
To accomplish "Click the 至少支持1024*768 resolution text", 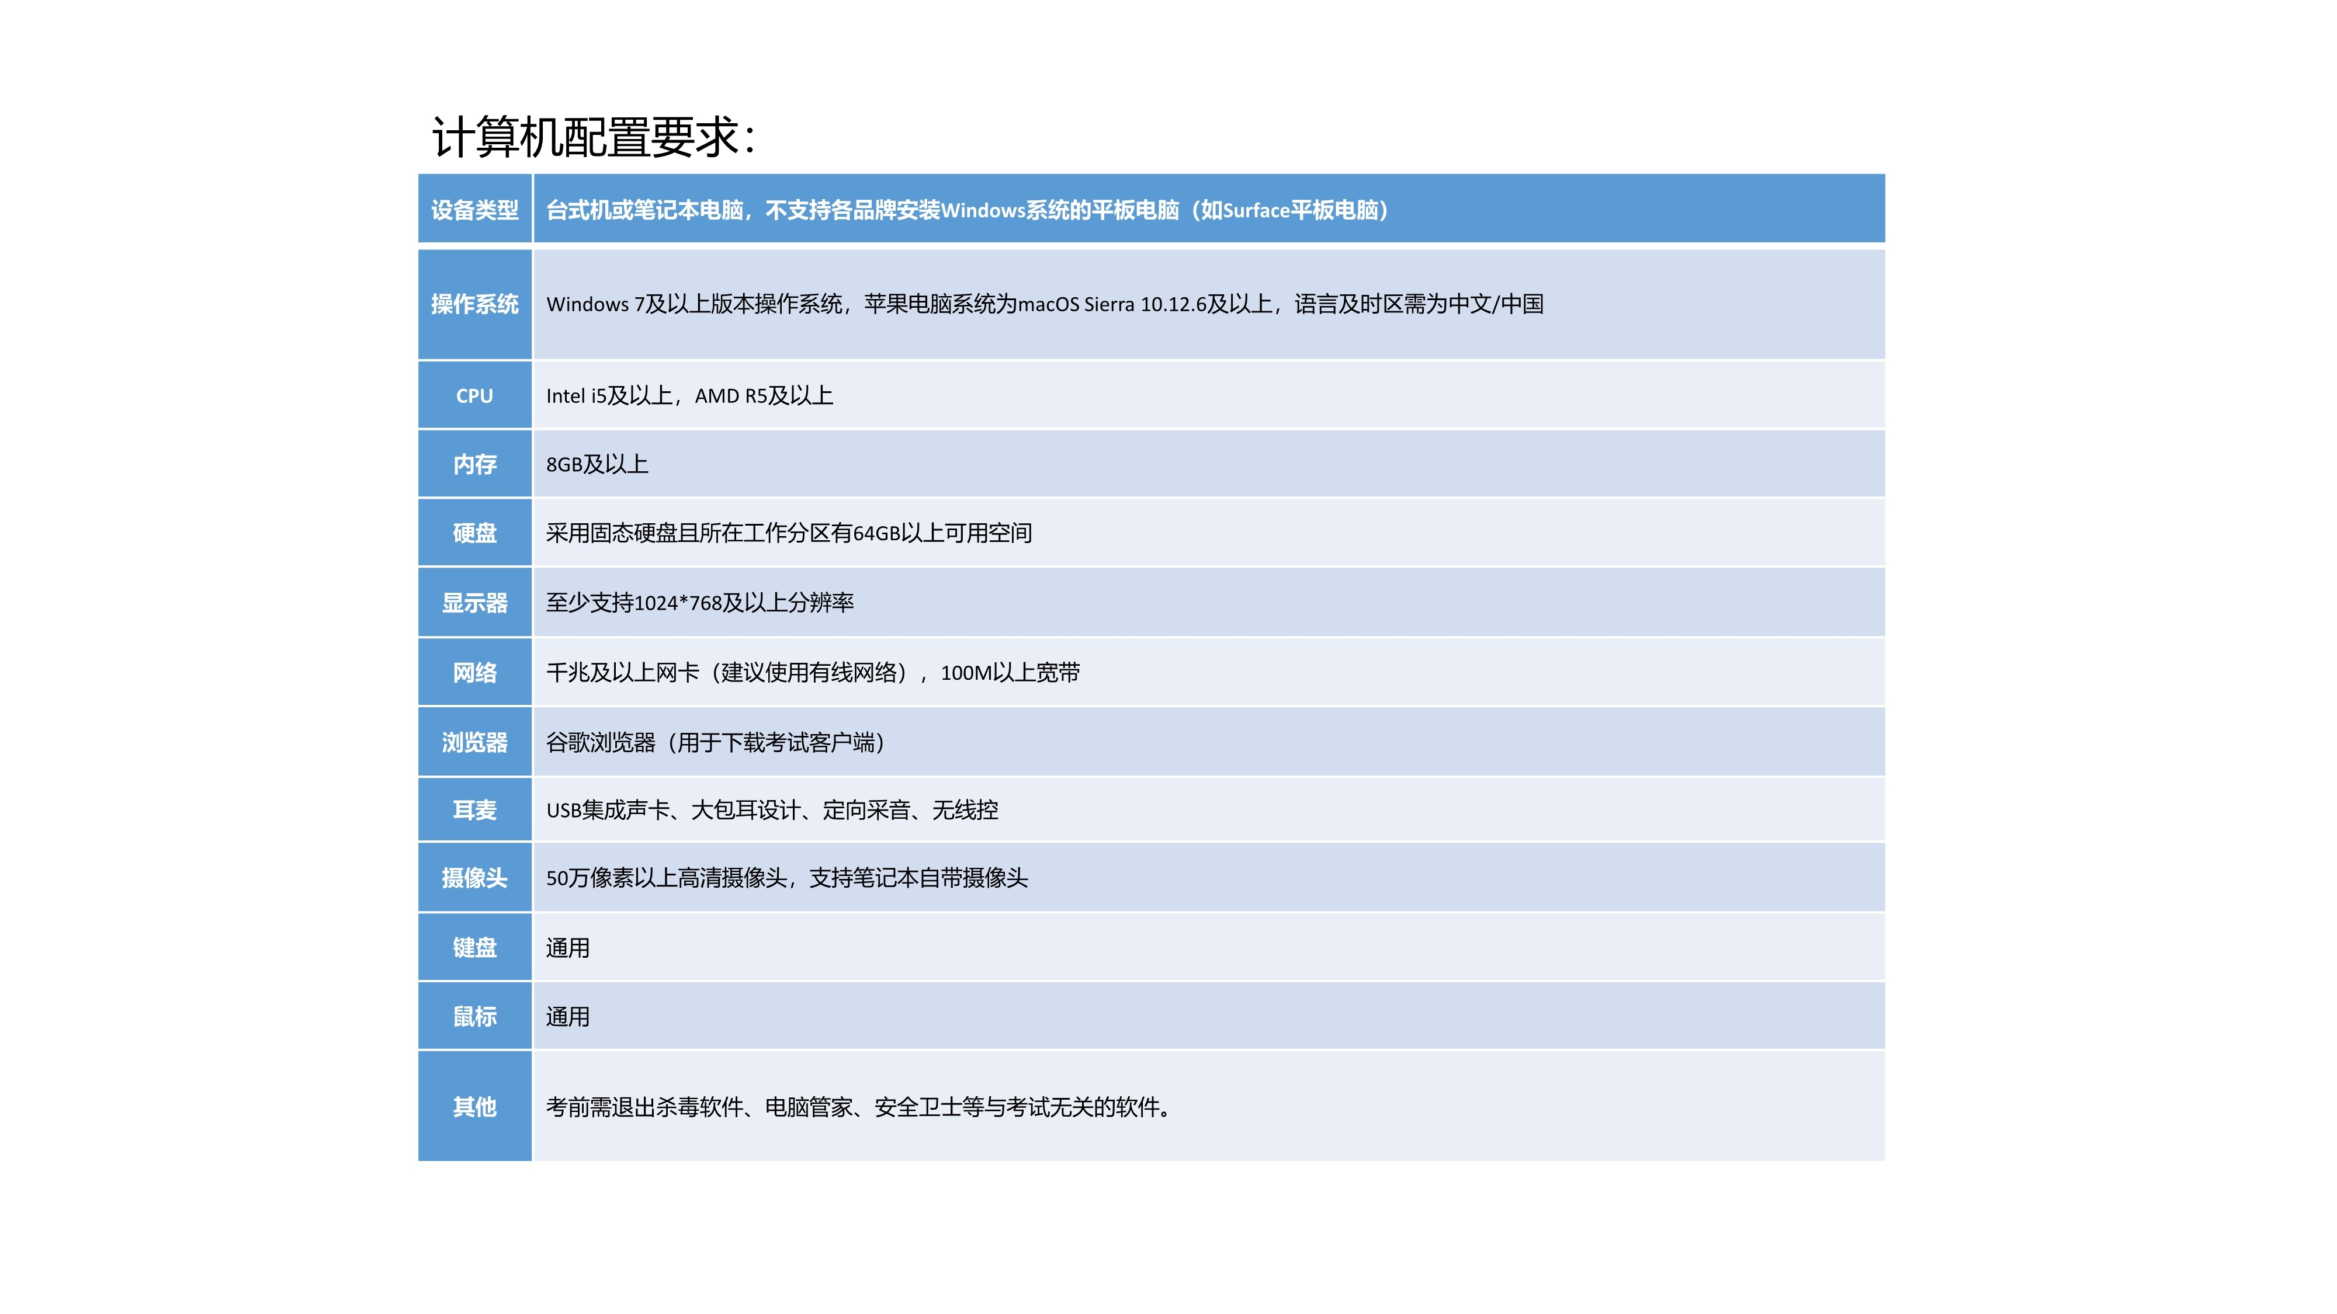I will pyautogui.click(x=699, y=602).
